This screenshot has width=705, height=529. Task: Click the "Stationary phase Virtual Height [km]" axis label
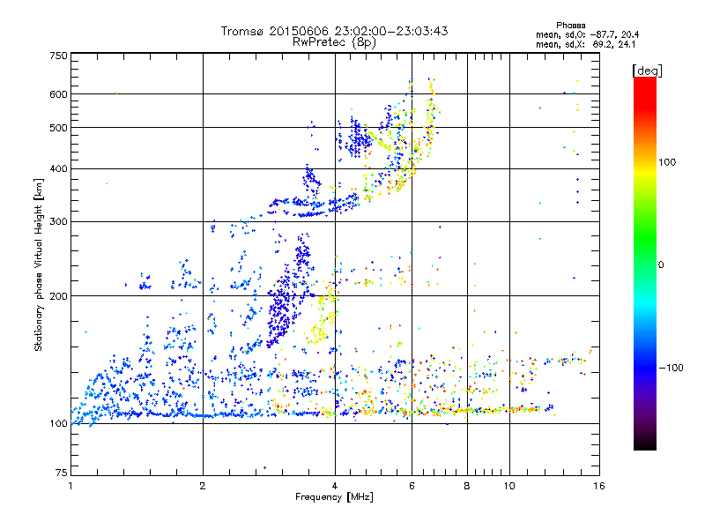point(39,265)
